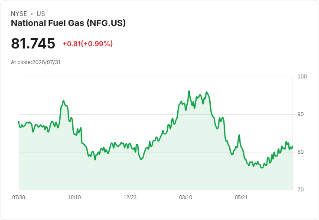This screenshot has height=220, width=319.
Task: Click the 81.745 current price
Action: click(x=33, y=43)
